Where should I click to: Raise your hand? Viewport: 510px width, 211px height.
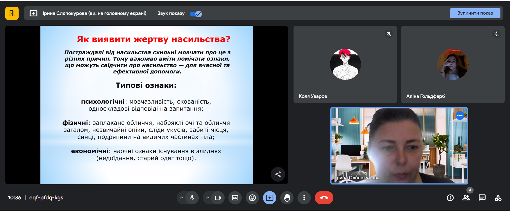(x=287, y=198)
